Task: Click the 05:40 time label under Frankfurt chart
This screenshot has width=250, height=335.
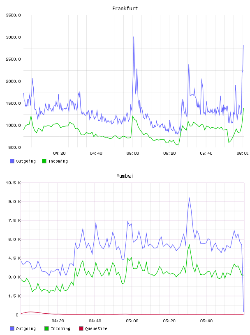Action: point(206,154)
